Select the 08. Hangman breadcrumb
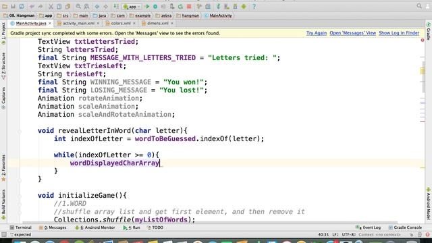Screen dimensions: 432x243 [20, 16]
